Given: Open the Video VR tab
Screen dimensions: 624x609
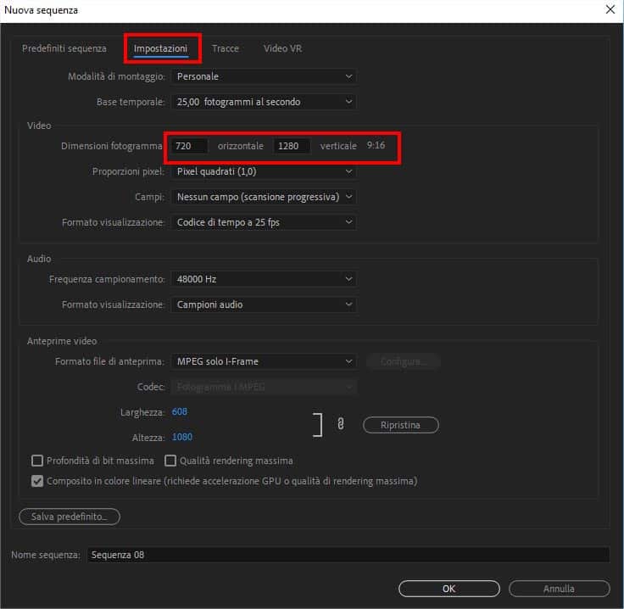Looking at the screenshot, I should click(282, 48).
